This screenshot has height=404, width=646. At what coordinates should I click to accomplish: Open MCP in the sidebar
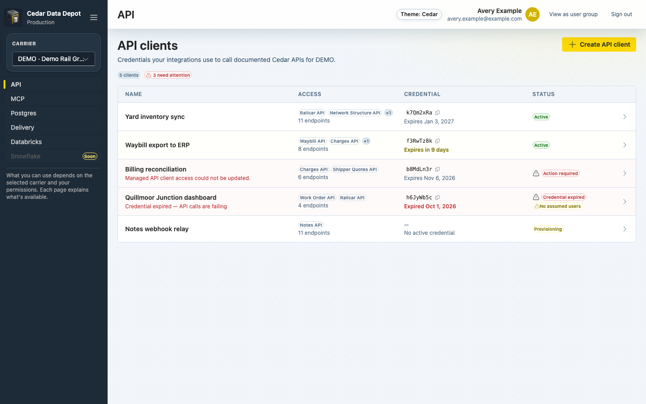pos(53,99)
